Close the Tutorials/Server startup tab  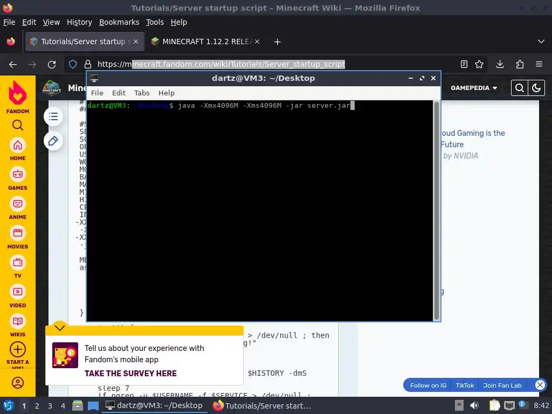click(136, 42)
